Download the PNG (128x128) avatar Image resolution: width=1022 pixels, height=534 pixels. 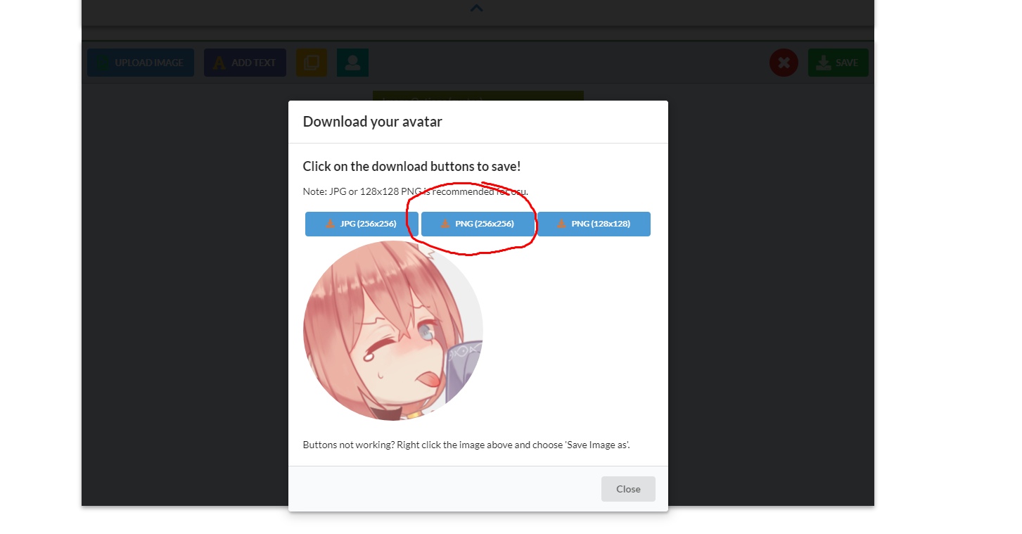(594, 224)
